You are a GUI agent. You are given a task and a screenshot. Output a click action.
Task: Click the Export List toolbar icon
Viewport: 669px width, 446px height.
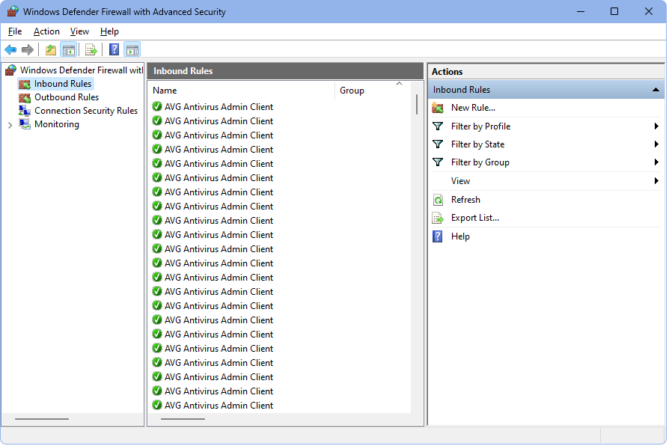tap(91, 50)
